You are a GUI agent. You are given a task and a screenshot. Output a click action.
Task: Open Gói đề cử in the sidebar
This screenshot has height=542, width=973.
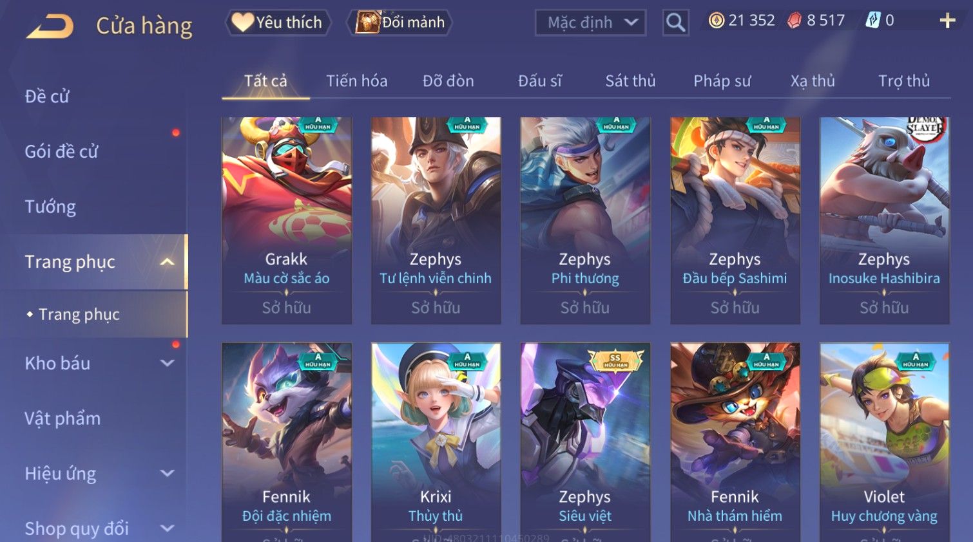[61, 151]
